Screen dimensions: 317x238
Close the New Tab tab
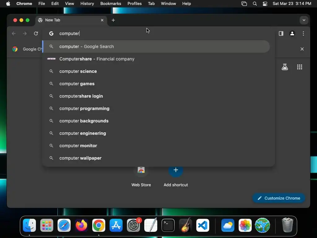[102, 20]
